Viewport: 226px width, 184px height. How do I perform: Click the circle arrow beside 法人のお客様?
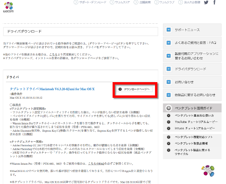[x=180, y=2]
